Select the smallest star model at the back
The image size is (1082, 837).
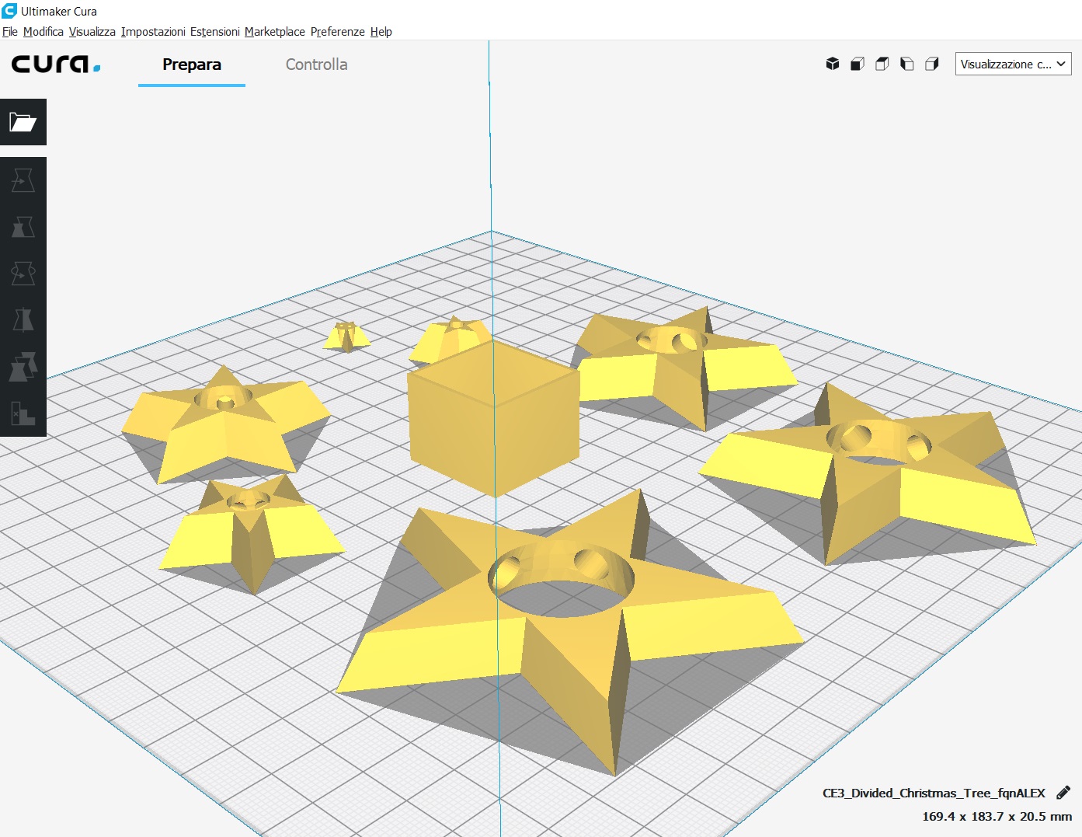(x=346, y=337)
